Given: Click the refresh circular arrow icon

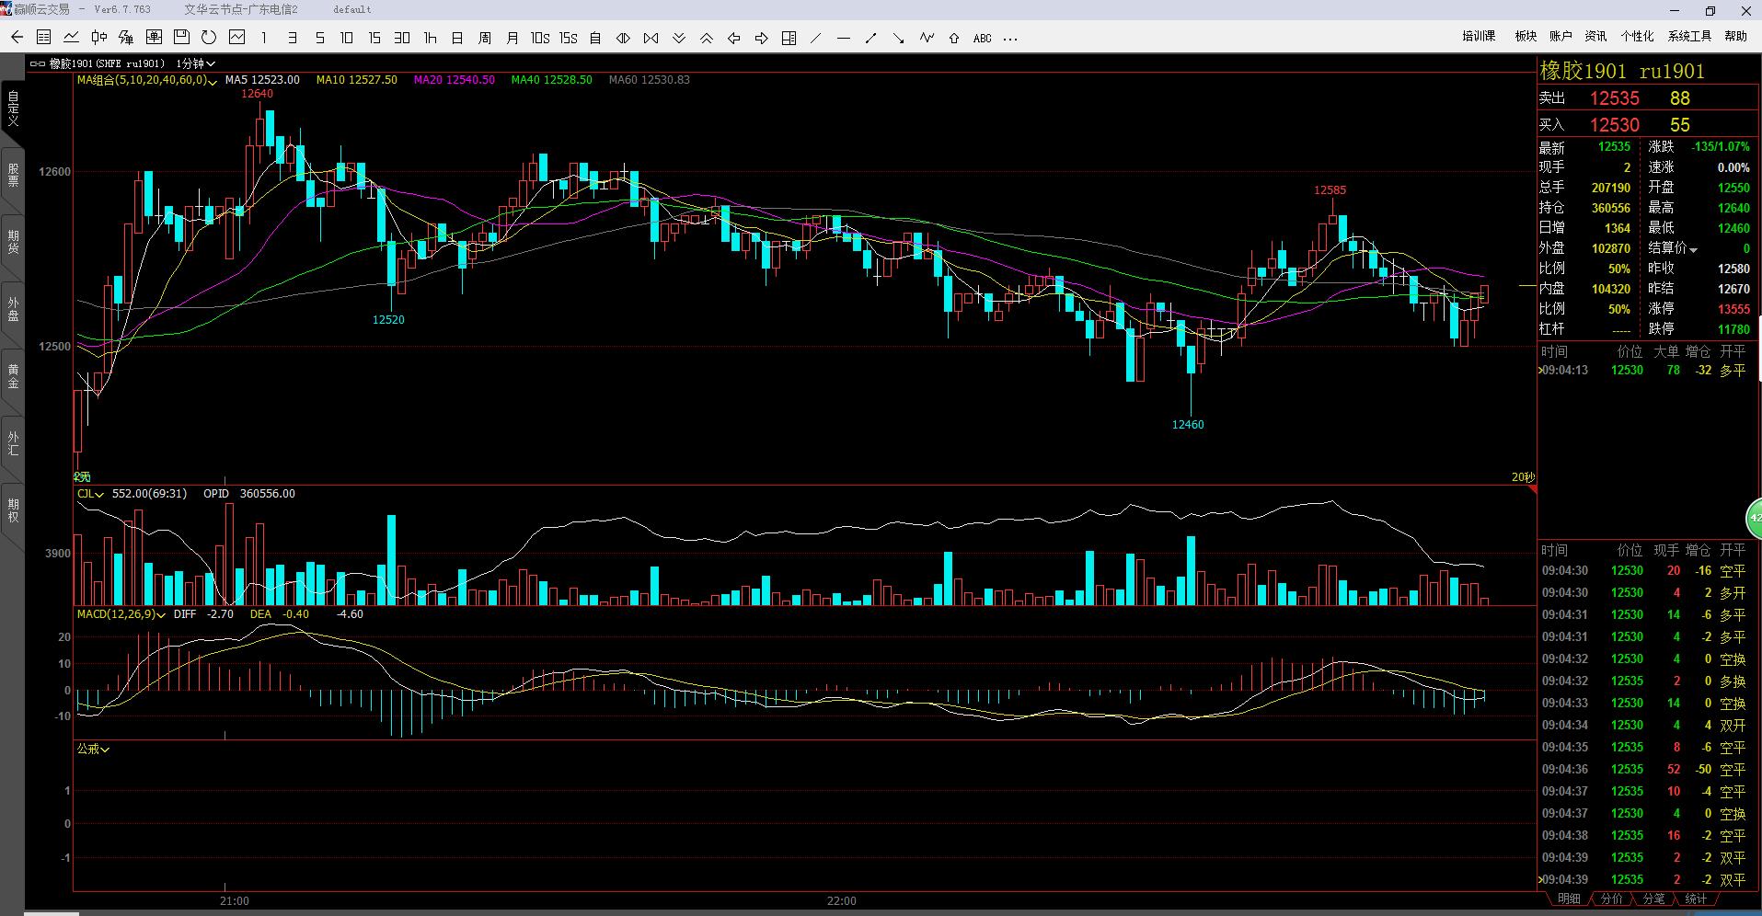Looking at the screenshot, I should pyautogui.click(x=209, y=38).
